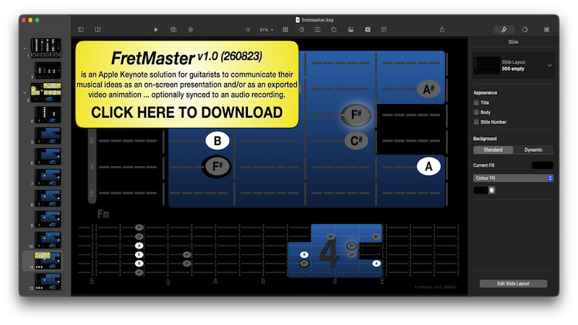This screenshot has height=325, width=578.
Task: Select slide 8 thumbnail
Action: click(x=48, y=198)
